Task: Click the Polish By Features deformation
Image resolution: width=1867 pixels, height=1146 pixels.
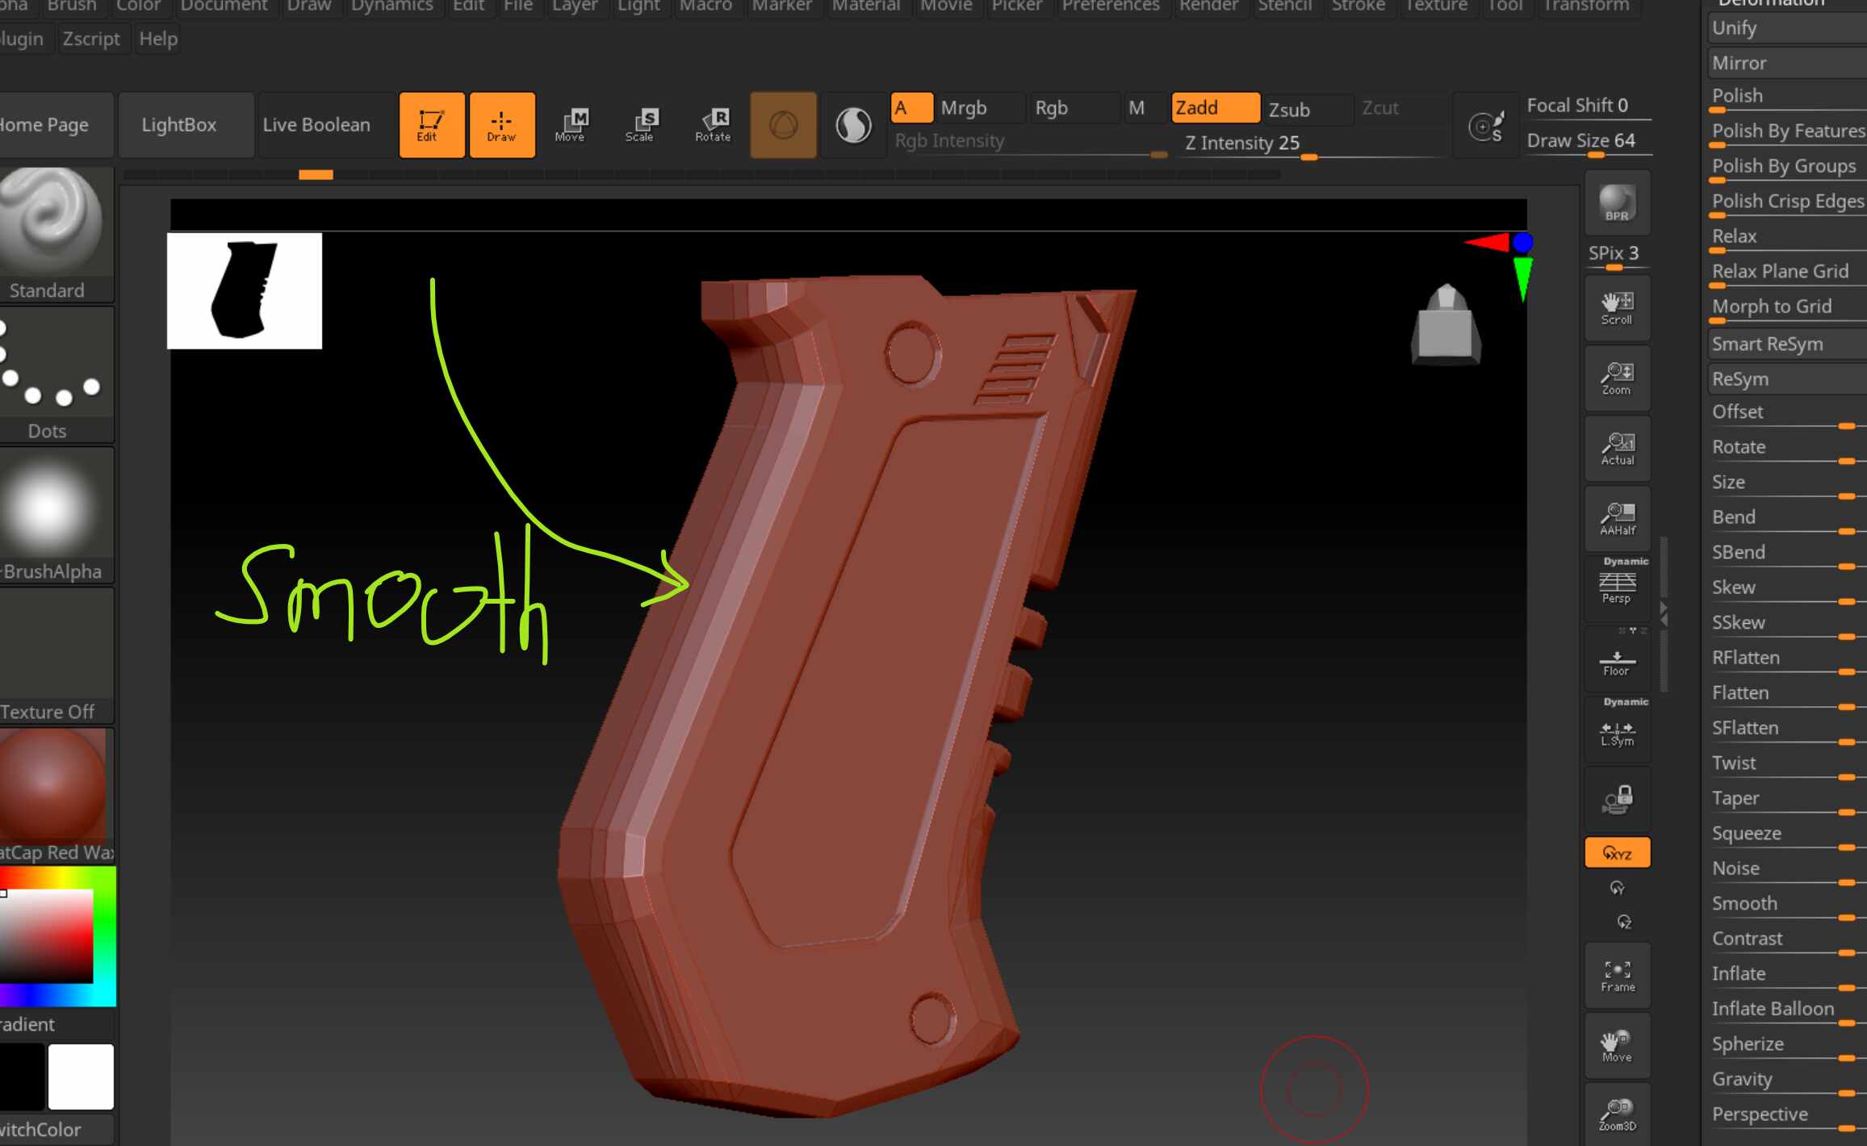Action: (x=1788, y=132)
